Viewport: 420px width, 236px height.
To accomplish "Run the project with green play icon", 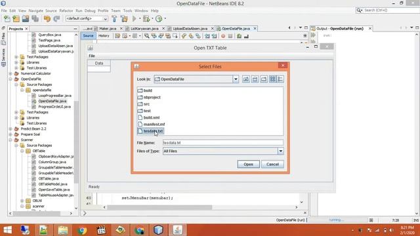I will pos(134,19).
